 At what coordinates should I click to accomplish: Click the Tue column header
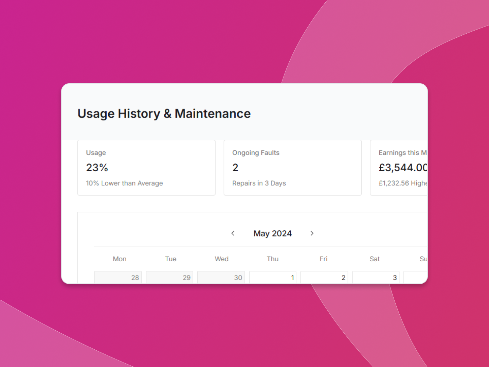click(x=170, y=259)
